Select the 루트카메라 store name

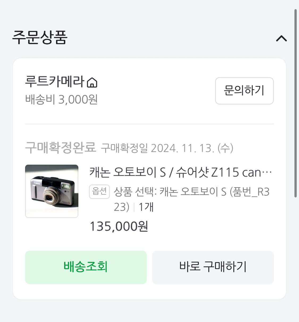(54, 81)
